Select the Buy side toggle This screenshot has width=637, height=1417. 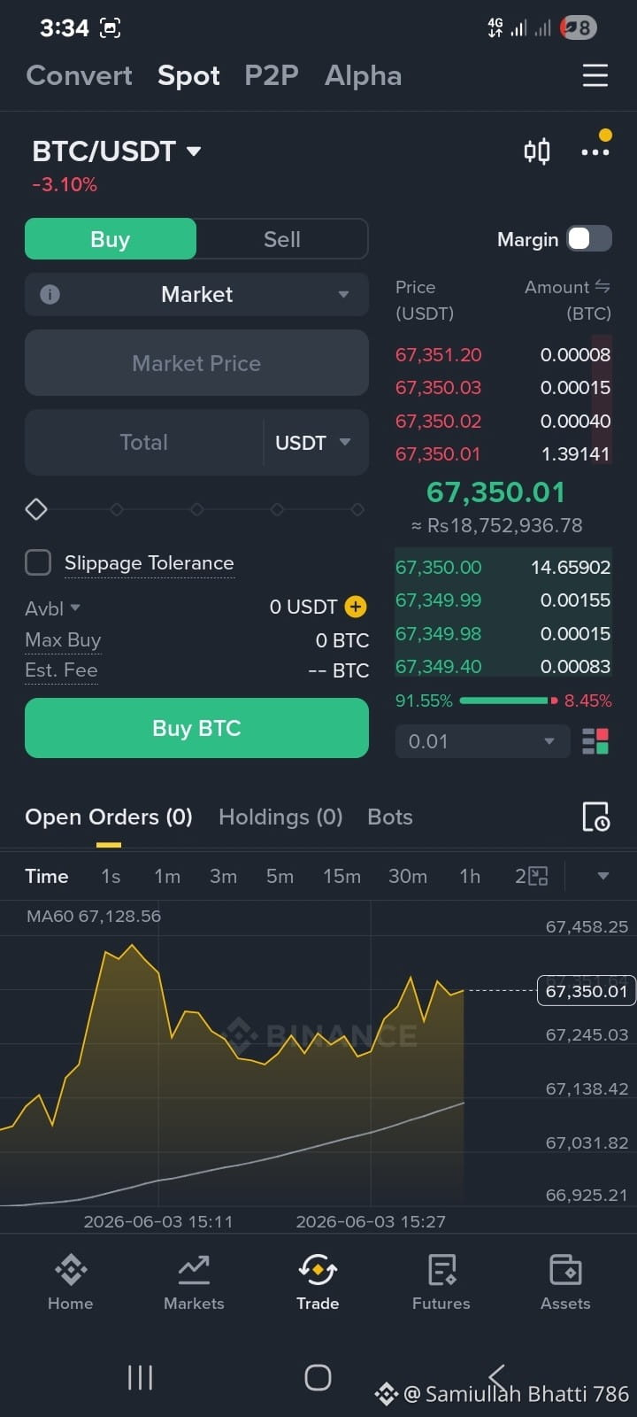[x=111, y=239]
